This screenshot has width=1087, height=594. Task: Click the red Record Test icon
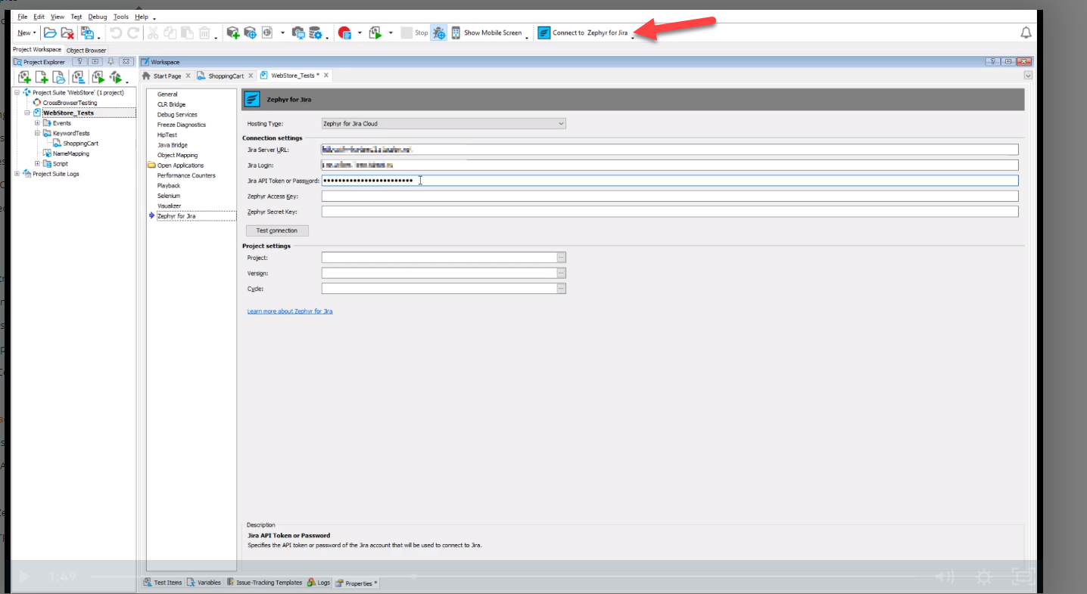point(344,32)
